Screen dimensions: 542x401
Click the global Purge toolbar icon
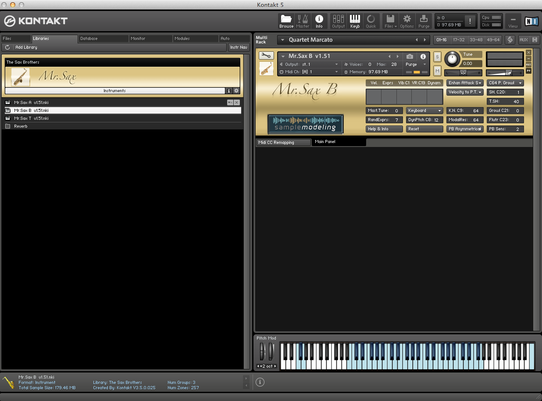[424, 21]
